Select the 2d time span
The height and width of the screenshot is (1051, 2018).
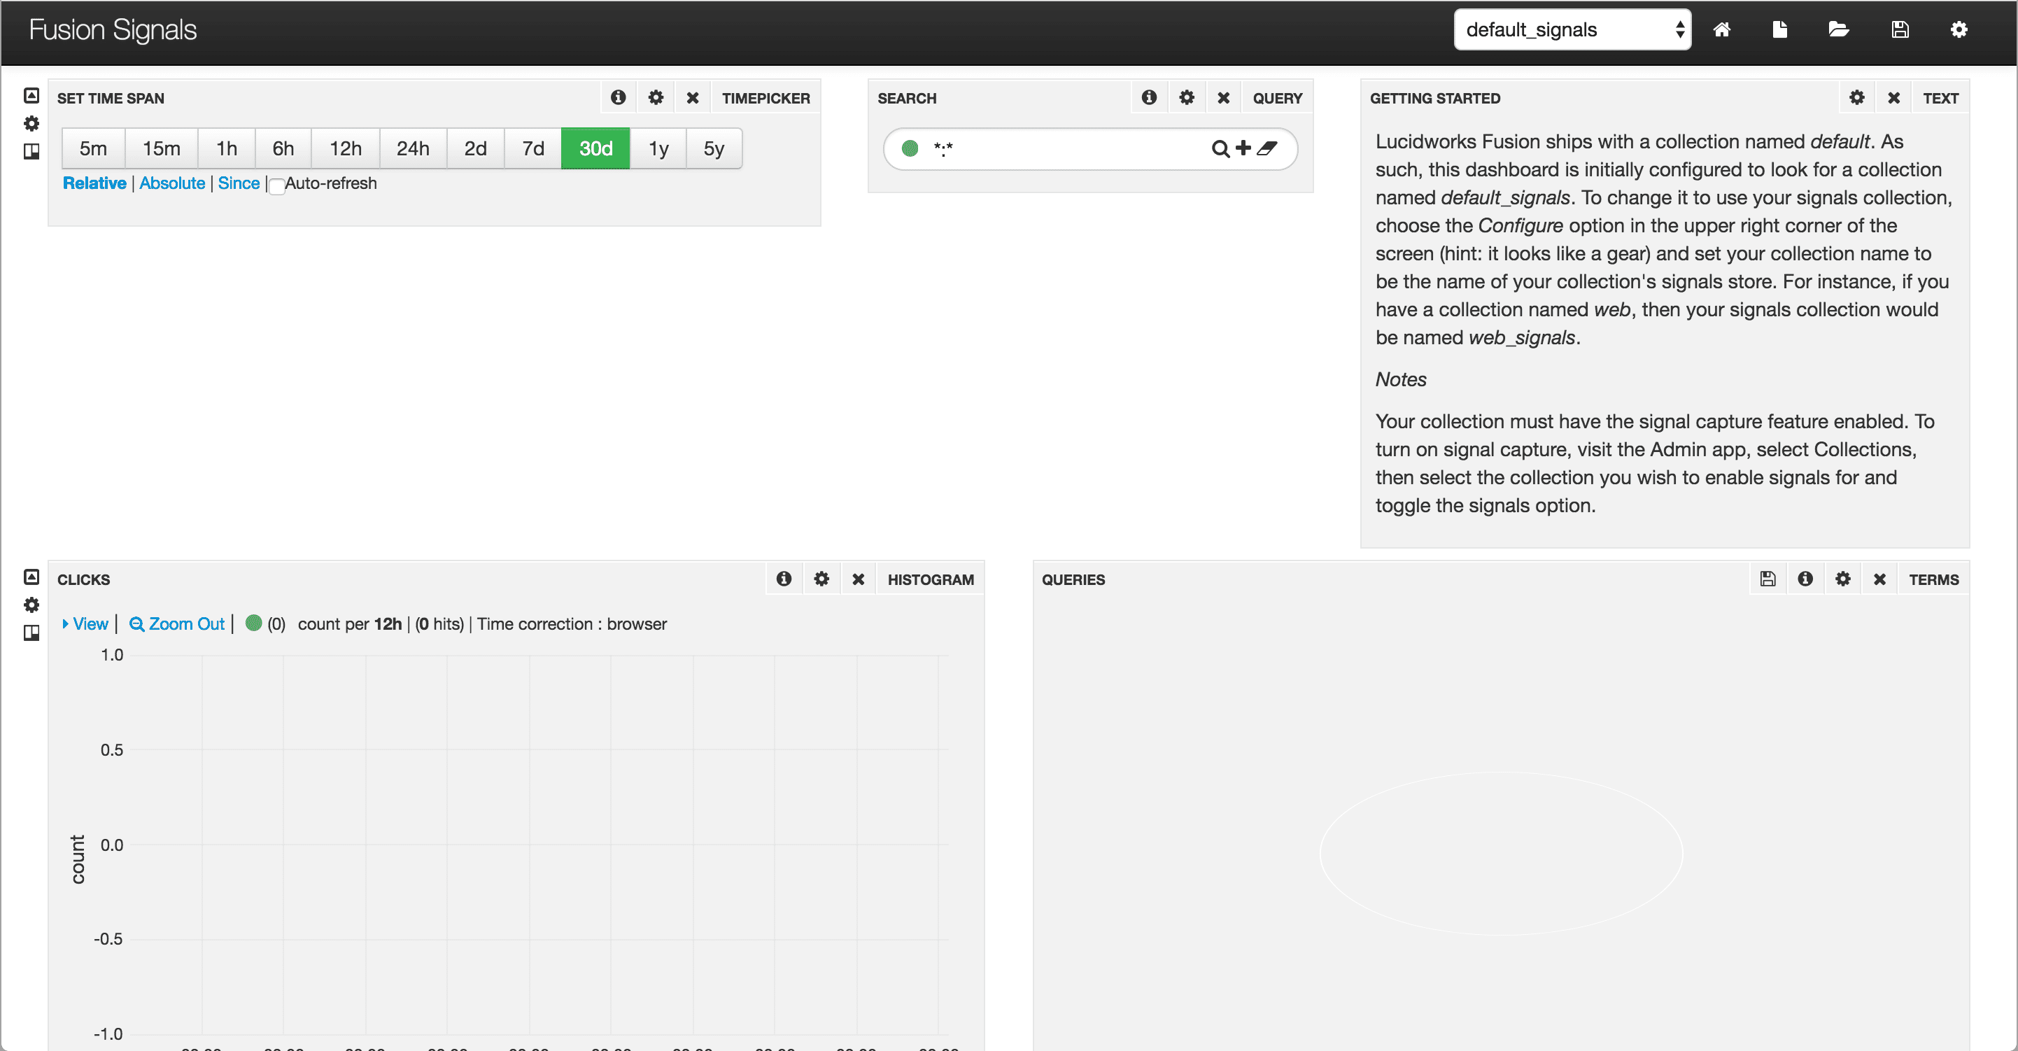(476, 148)
